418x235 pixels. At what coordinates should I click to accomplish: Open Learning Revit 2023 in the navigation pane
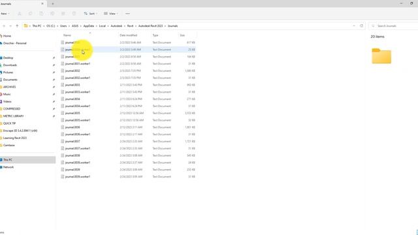tap(14, 138)
